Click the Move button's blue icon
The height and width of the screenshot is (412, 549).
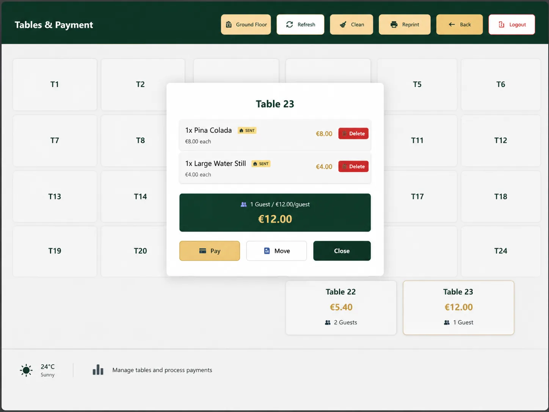[267, 251]
